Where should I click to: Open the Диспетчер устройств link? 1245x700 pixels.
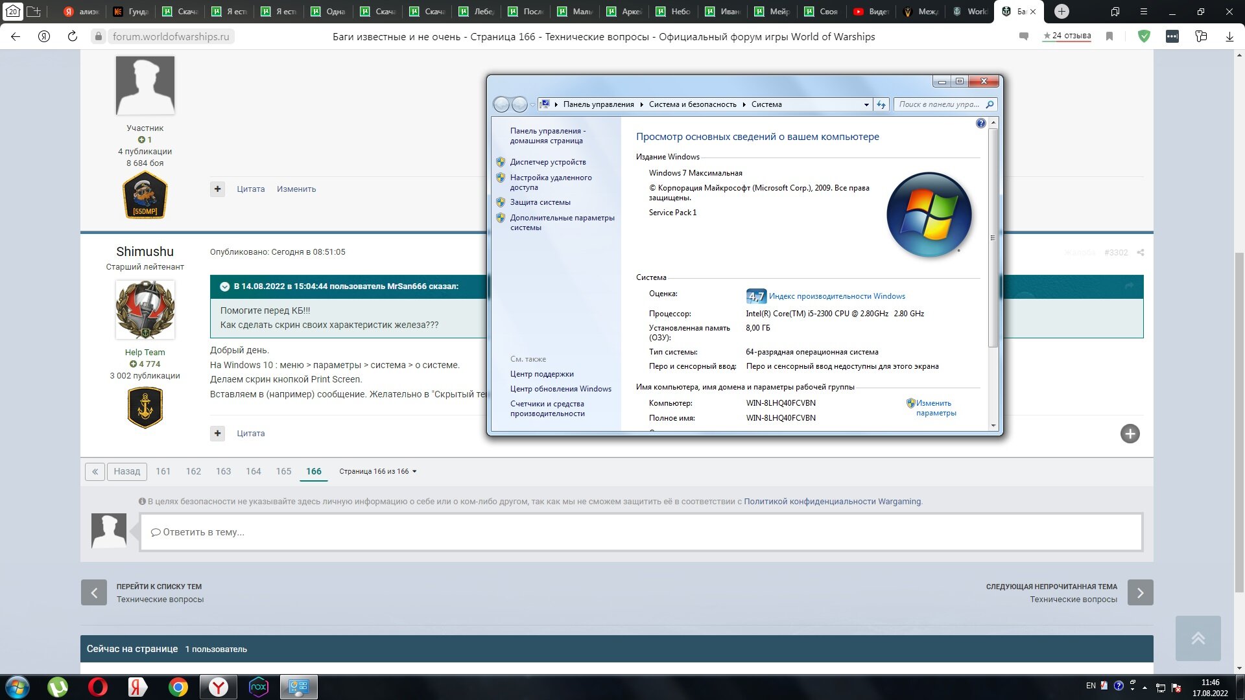(x=548, y=162)
